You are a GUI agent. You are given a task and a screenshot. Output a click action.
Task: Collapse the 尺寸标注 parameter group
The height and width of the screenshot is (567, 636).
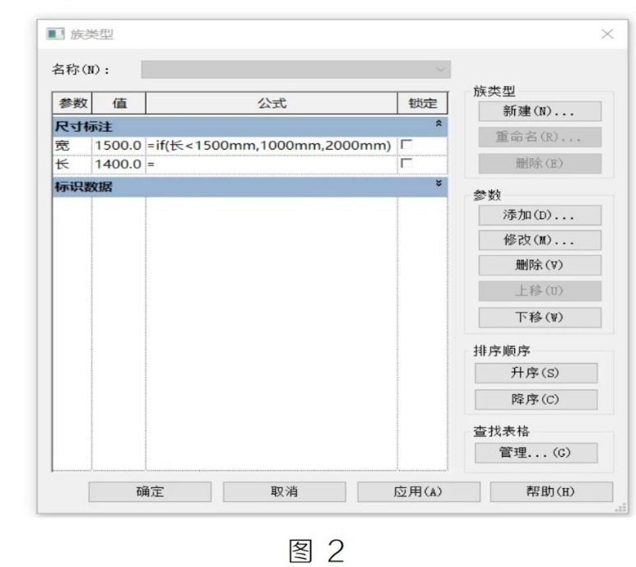click(x=439, y=123)
